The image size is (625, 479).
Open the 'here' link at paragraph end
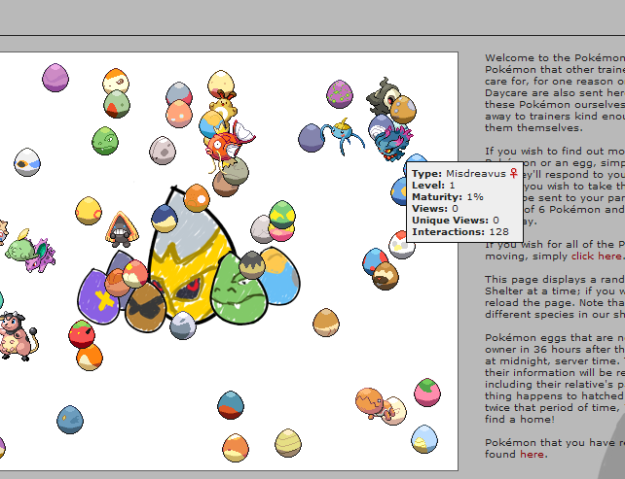click(x=532, y=454)
